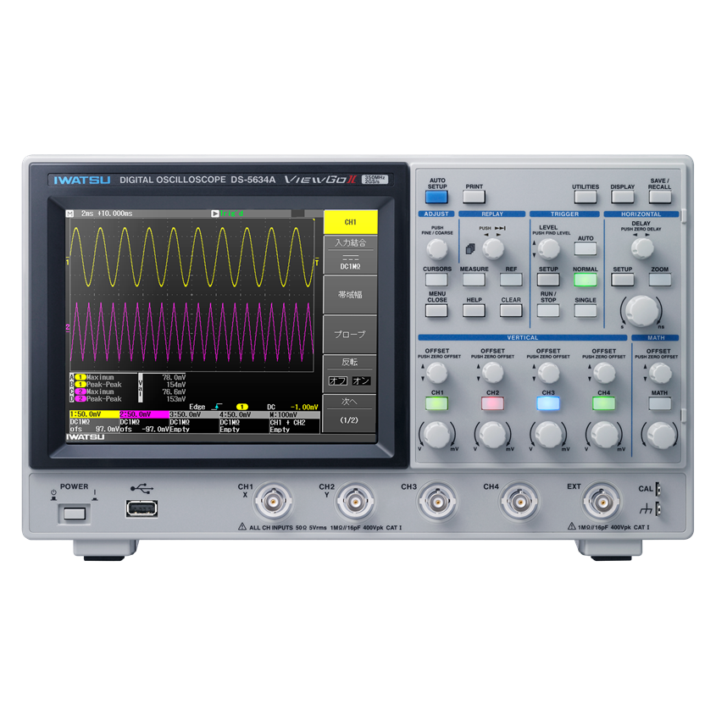Toggle the AUTO trigger mode button
Image resolution: width=716 pixels, height=716 pixels.
point(586,249)
